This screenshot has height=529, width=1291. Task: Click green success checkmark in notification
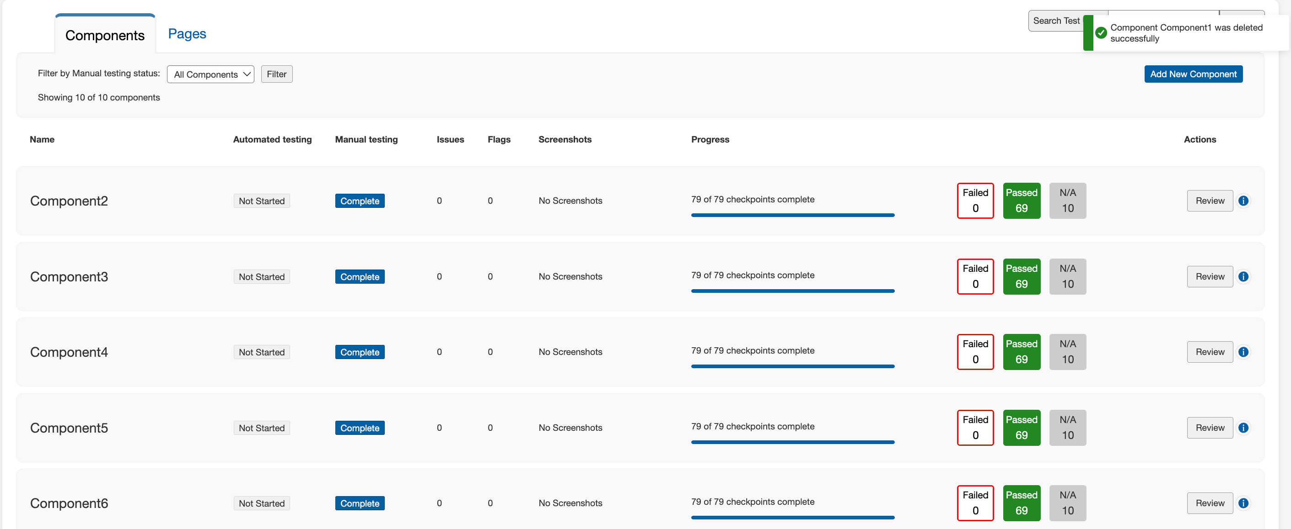[x=1101, y=33]
